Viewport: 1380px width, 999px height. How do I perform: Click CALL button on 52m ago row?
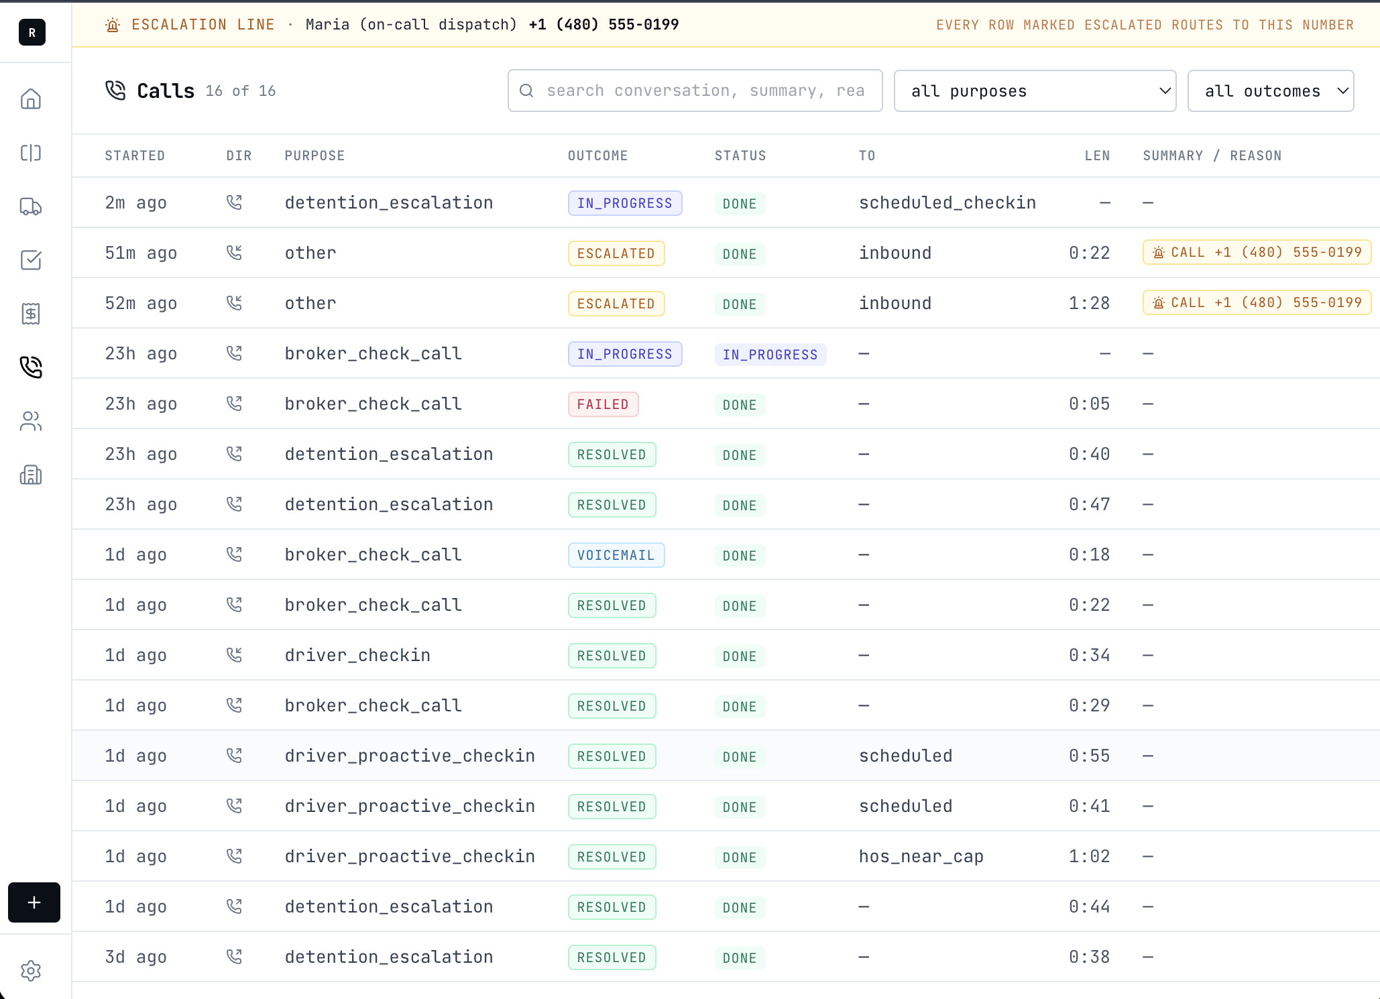tap(1257, 303)
